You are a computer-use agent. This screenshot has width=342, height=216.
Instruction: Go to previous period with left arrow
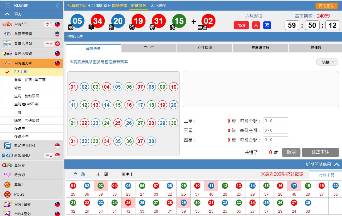(89, 6)
